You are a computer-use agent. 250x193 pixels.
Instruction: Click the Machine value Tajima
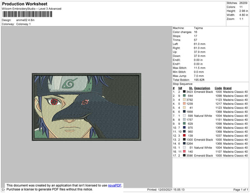point(199,28)
